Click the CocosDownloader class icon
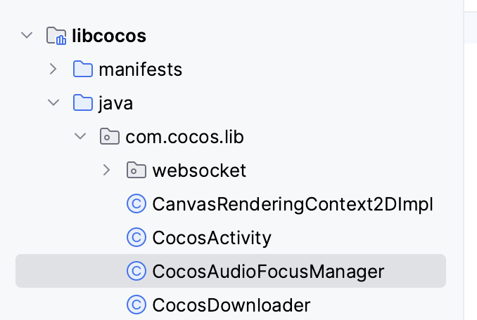477x320 pixels. click(x=136, y=305)
